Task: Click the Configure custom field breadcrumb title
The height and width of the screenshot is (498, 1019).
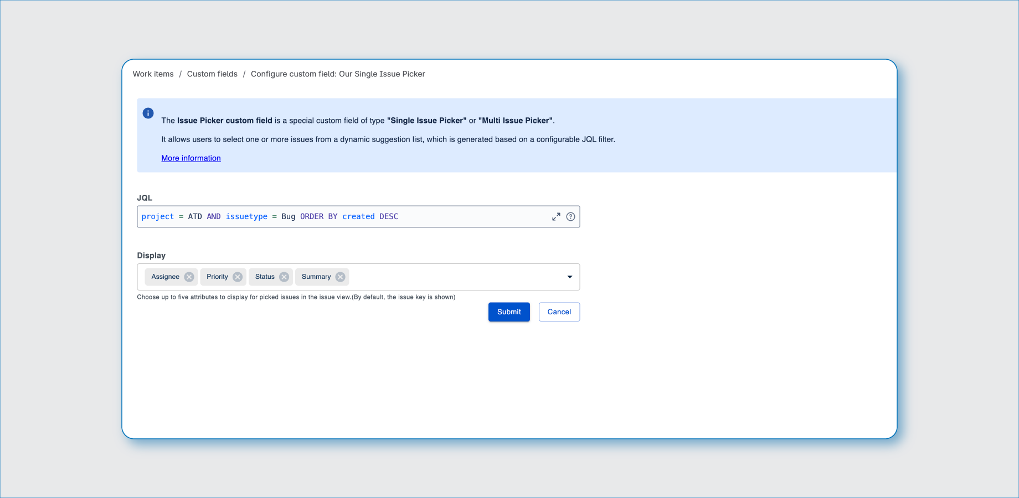Action: (338, 74)
